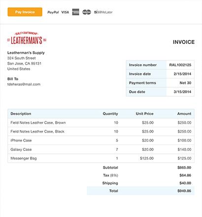The height and width of the screenshot is (217, 202).
Task: Click the $949.86 total amount
Action: pyautogui.click(x=184, y=191)
